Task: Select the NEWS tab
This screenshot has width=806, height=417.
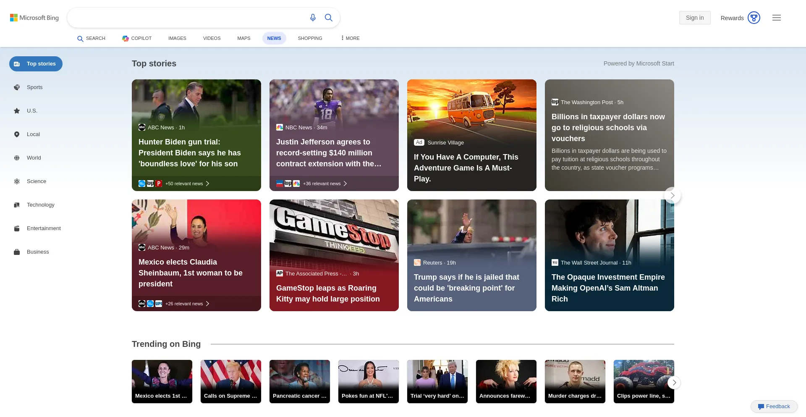Action: click(274, 38)
